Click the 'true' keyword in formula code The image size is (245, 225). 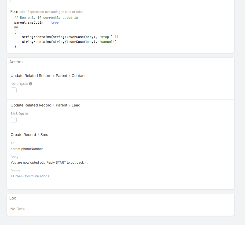point(55,23)
